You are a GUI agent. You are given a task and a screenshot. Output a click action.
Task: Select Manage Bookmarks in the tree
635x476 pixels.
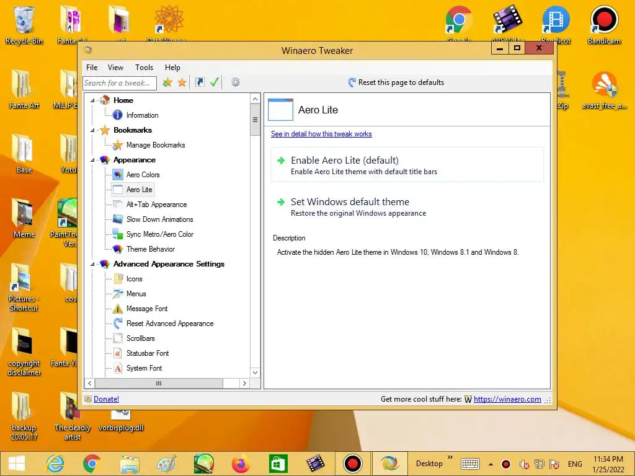[x=156, y=145]
